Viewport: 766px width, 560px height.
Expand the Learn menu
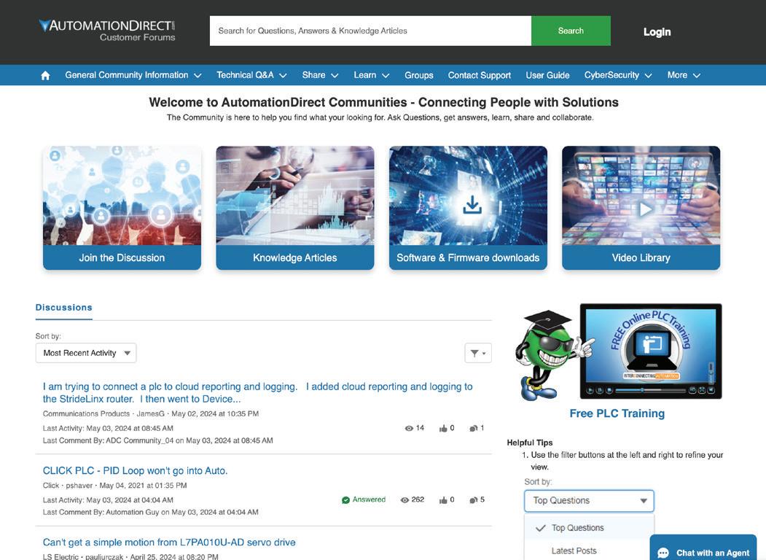[371, 75]
